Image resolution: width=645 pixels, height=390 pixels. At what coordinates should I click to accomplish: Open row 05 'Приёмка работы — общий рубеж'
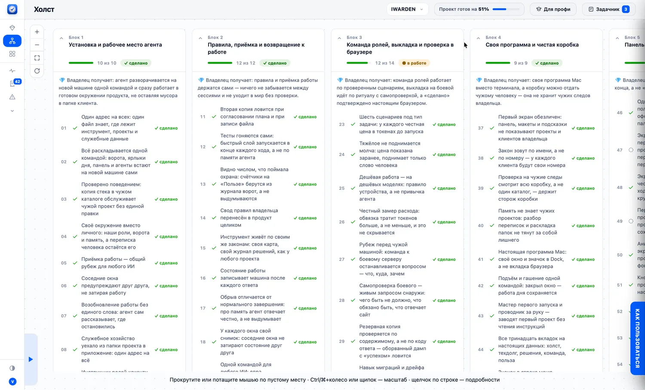coord(119,263)
